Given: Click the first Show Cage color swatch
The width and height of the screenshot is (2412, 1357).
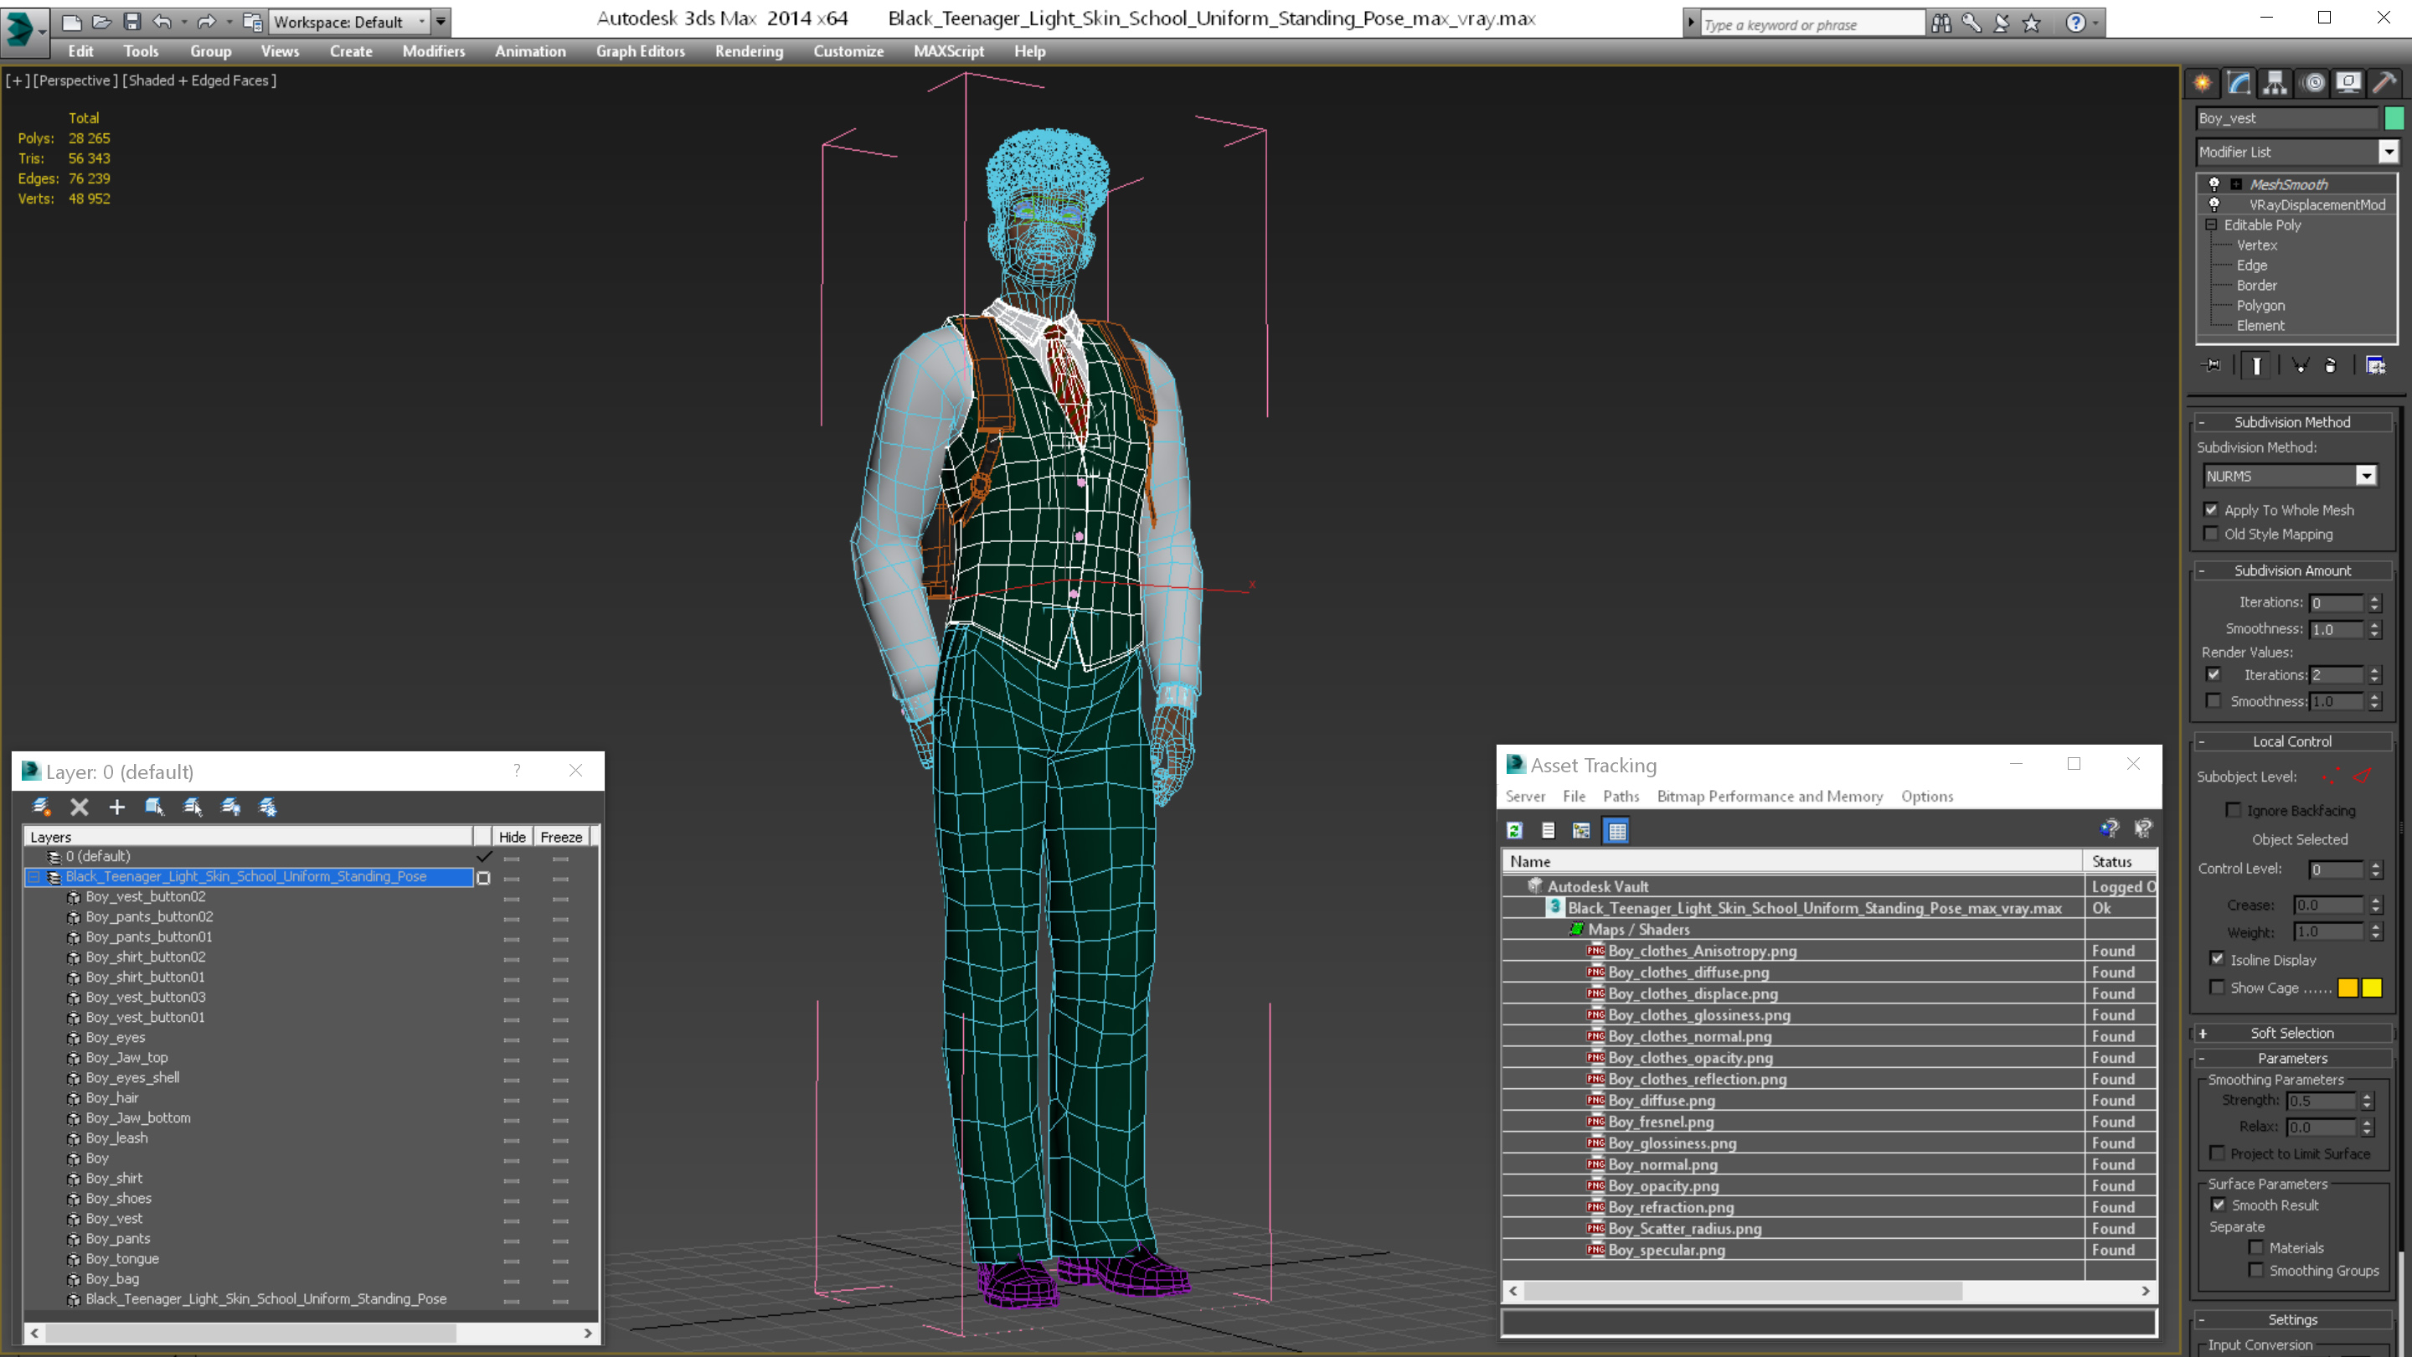Looking at the screenshot, I should click(x=2348, y=988).
